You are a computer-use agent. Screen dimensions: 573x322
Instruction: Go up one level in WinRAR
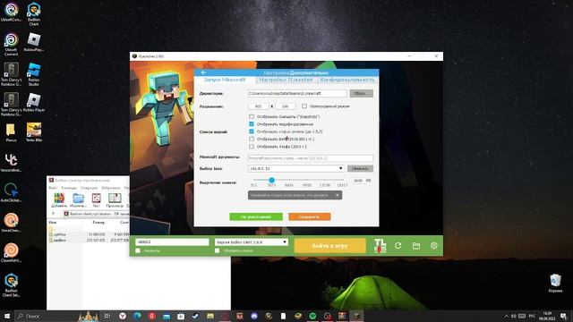53,214
